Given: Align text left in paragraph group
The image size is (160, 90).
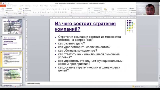Looking at the screenshot, I should [56, 12].
